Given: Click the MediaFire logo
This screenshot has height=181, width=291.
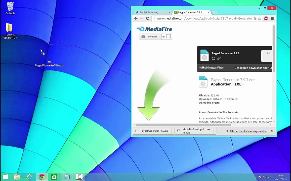Looking at the screenshot, I should pos(154,29).
